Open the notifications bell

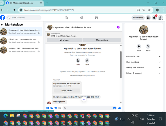click(154, 18)
